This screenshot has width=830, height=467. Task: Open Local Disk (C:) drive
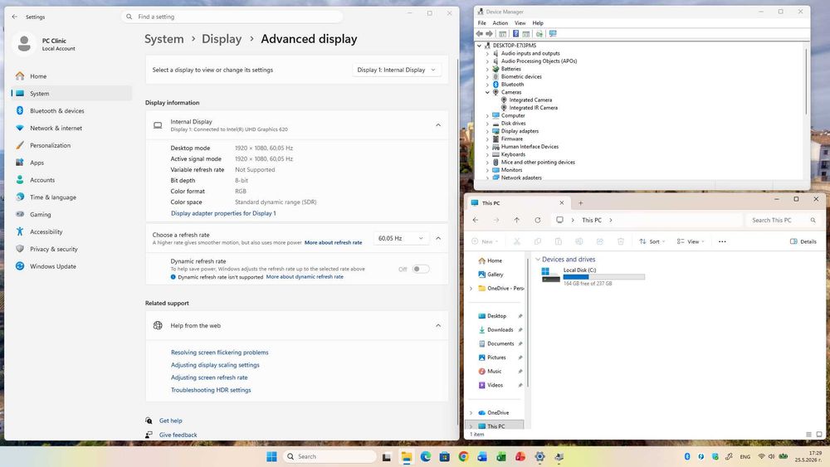tap(593, 276)
